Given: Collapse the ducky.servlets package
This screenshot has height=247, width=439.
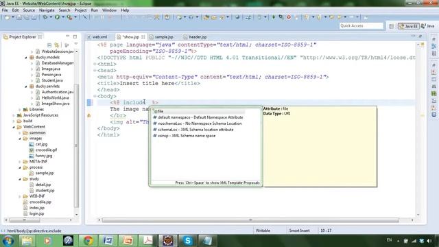Looking at the screenshot, I should coord(26,86).
